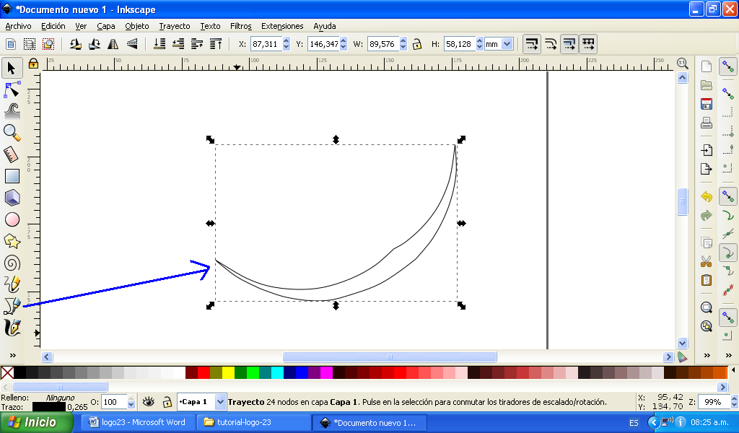Click the Ayuda menu

pyautogui.click(x=325, y=26)
